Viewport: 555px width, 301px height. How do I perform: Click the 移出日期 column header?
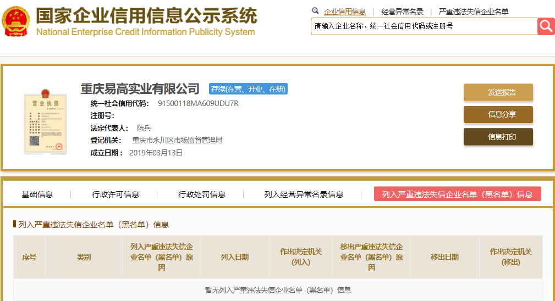(x=444, y=257)
